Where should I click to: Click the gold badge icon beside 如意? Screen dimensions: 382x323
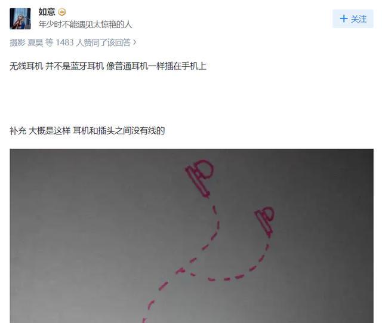coord(62,12)
